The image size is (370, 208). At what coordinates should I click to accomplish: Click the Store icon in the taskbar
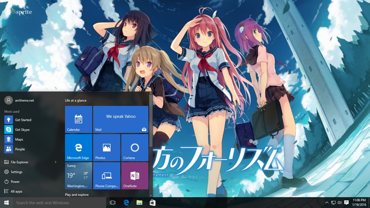click(x=152, y=203)
